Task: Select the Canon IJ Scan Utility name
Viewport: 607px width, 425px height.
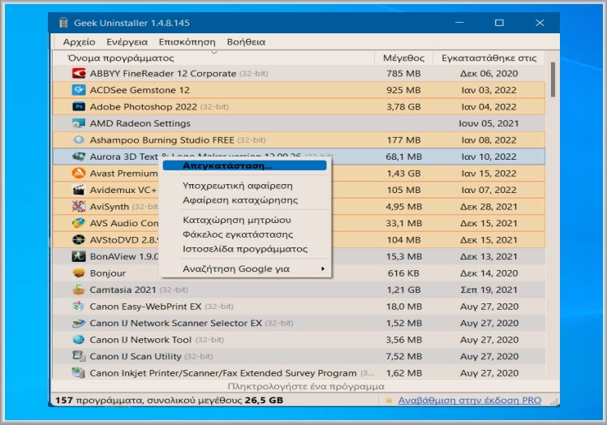Action: 136,357
